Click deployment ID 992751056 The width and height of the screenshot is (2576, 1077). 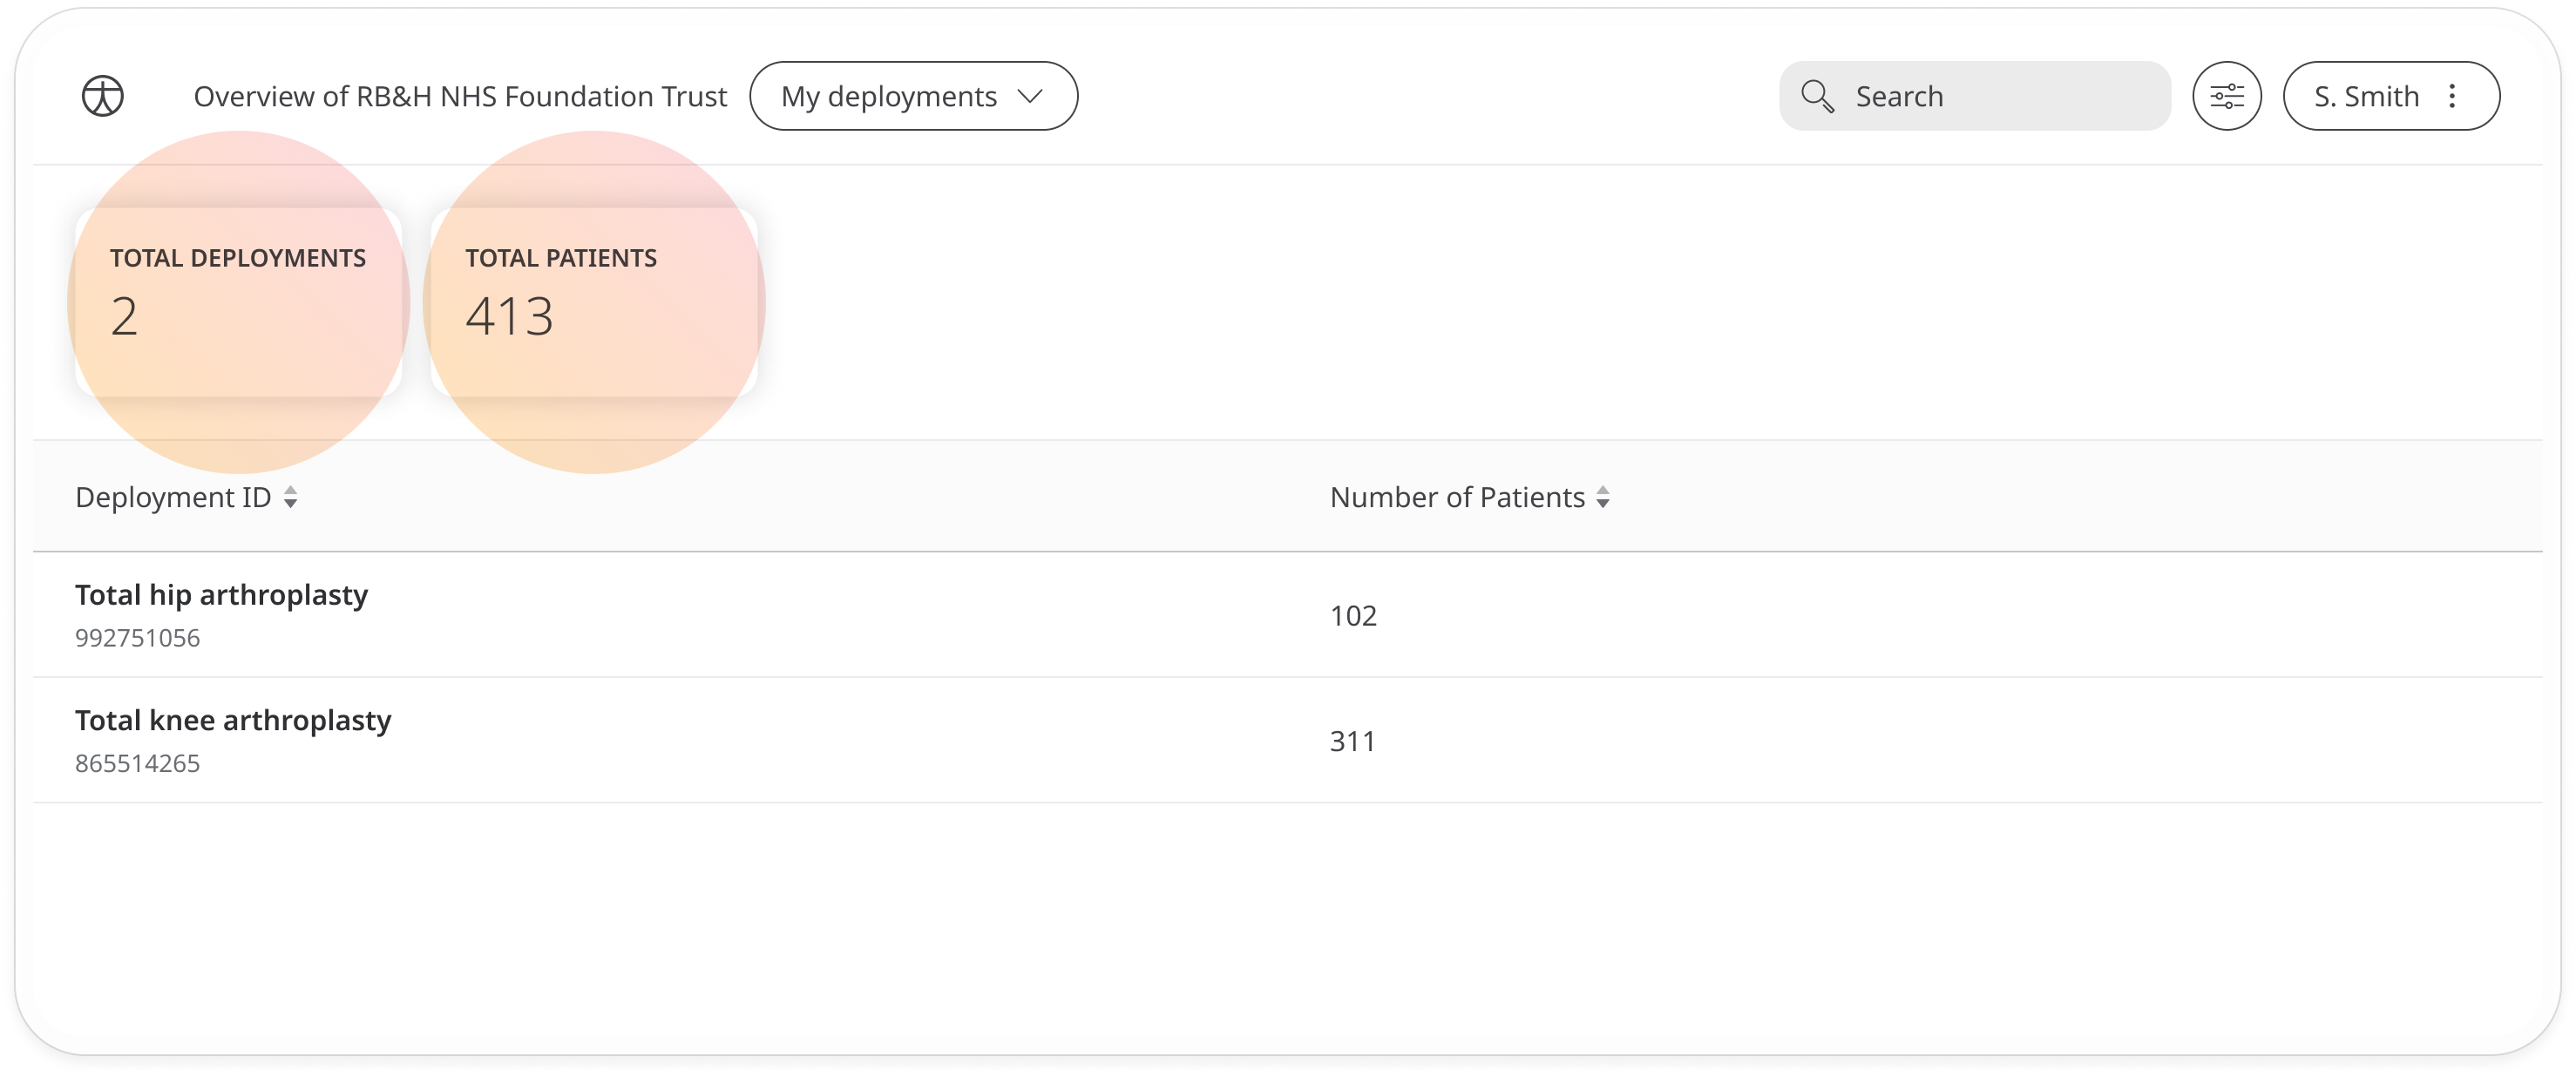pyautogui.click(x=137, y=638)
